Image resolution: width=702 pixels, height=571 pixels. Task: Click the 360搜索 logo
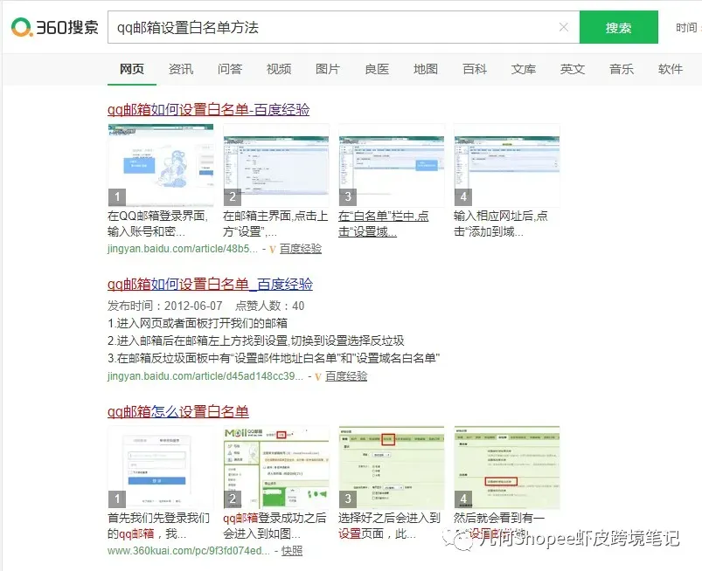(x=54, y=27)
